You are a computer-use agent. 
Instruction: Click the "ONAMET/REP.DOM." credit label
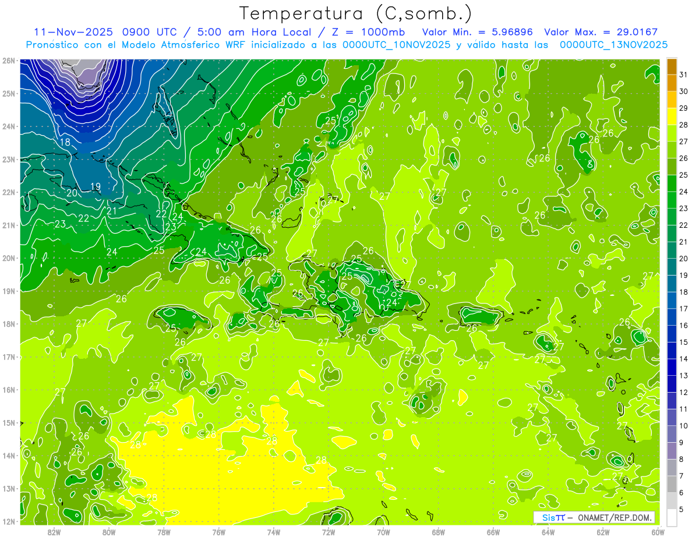pyautogui.click(x=615, y=517)
